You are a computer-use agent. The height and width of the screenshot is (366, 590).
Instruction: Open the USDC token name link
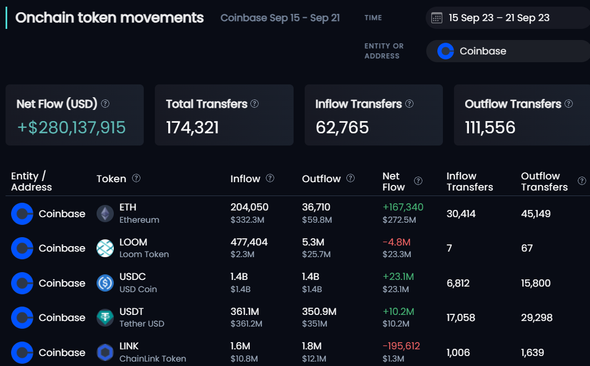click(x=133, y=277)
